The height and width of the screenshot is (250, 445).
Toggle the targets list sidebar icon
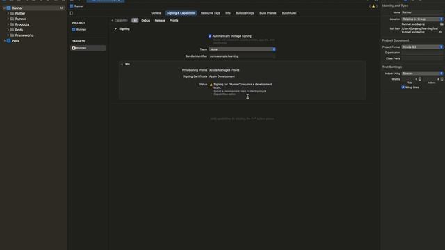coord(71,13)
